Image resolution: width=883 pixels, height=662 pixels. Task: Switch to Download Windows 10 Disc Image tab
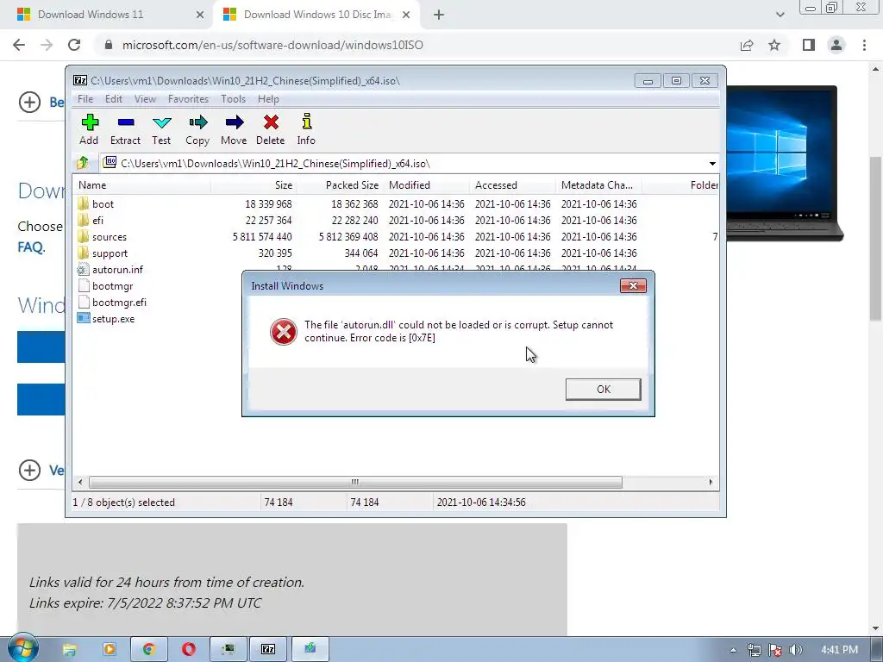tap(316, 15)
